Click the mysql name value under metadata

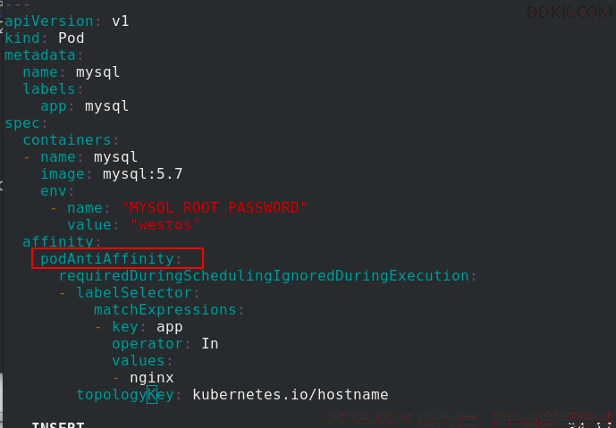[97, 72]
